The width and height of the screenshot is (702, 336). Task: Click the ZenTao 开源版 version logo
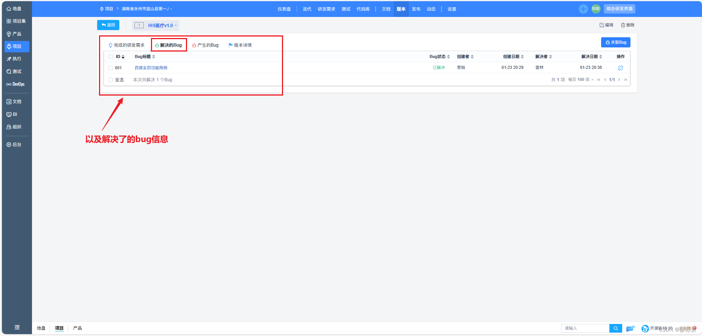coord(645,328)
